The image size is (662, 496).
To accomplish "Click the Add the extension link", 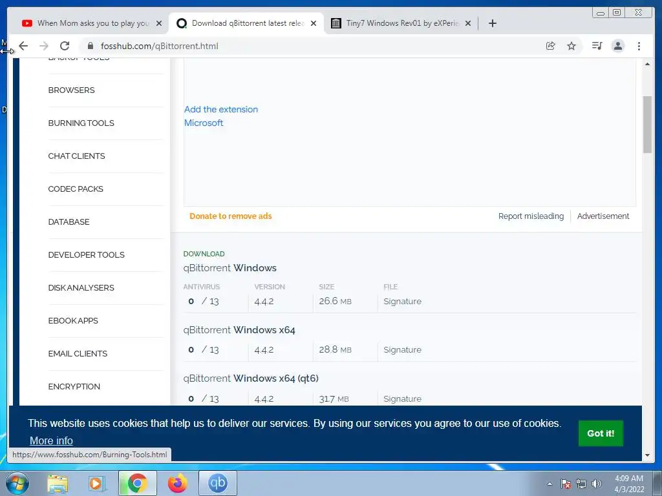I will click(x=221, y=109).
